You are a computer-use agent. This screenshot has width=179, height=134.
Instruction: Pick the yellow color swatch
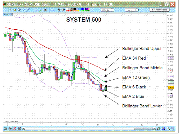tap(79, 11)
